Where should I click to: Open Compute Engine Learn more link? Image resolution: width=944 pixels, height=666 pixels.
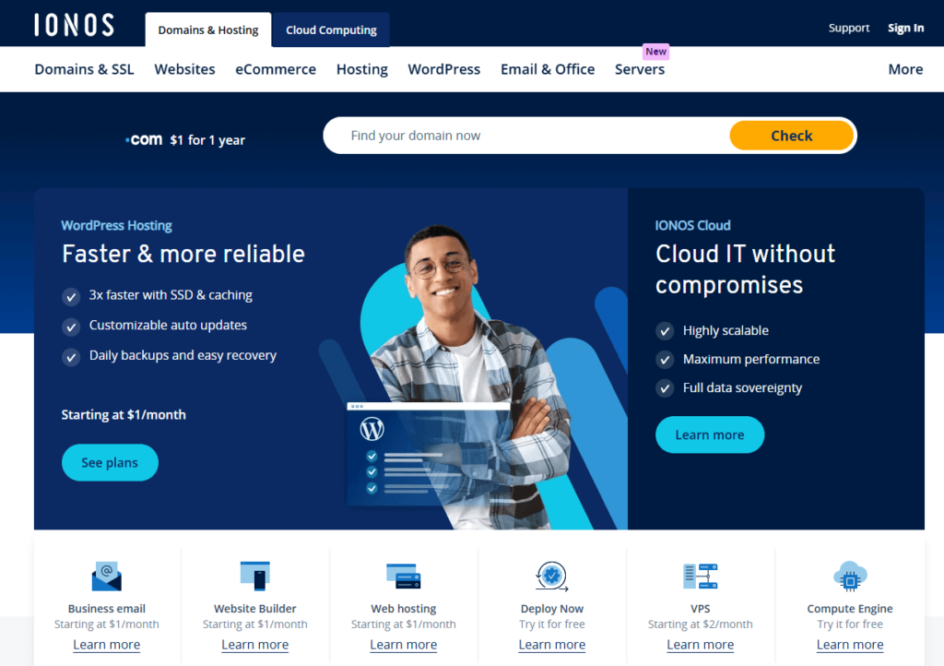[849, 645]
